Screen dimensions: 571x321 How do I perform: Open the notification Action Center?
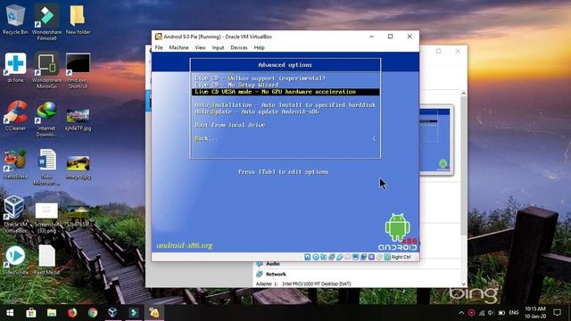557,313
